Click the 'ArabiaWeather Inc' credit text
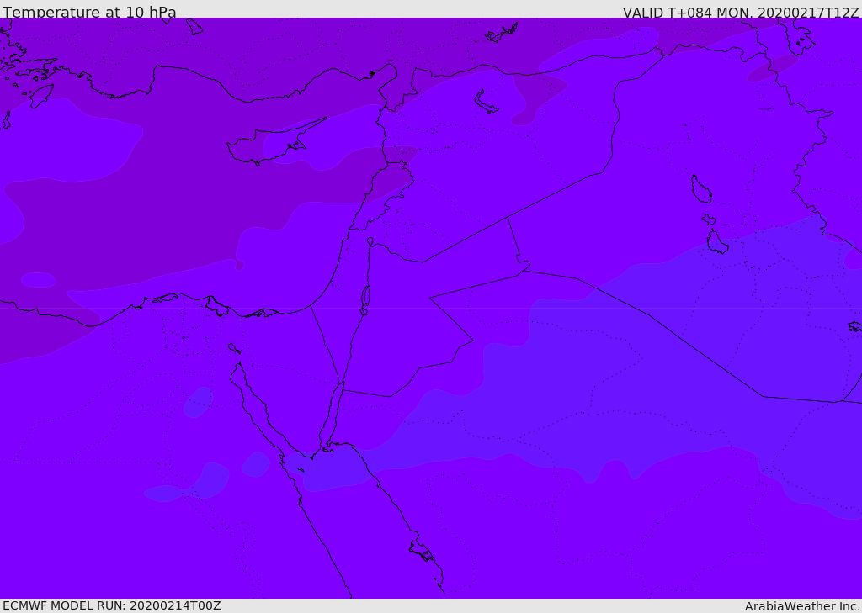The width and height of the screenshot is (862, 613). coord(801,606)
